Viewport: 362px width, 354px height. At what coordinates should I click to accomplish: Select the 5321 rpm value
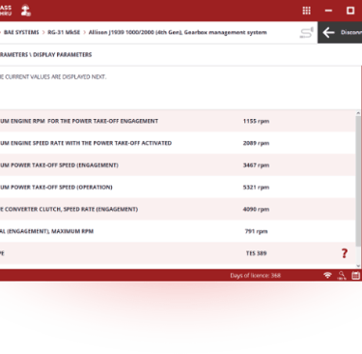click(x=256, y=187)
